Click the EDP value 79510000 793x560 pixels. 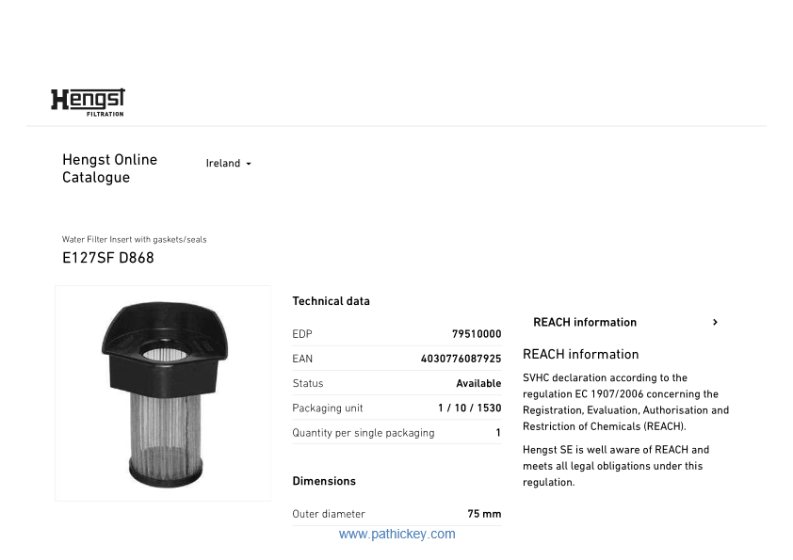[477, 333]
